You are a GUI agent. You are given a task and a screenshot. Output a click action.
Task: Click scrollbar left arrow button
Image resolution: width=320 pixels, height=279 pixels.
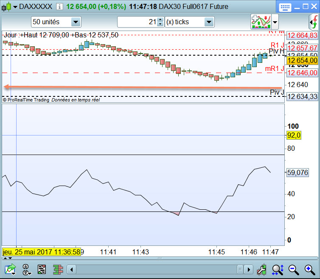coord(72,270)
